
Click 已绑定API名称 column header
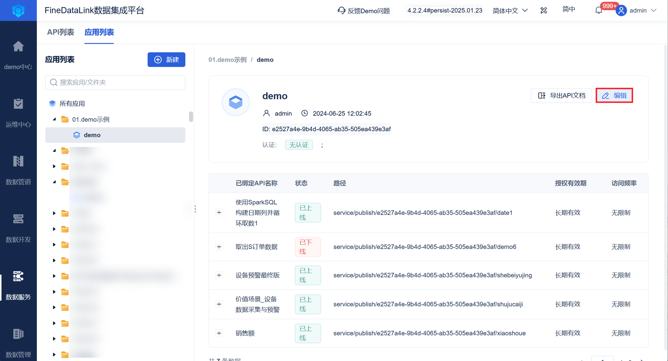coord(256,183)
